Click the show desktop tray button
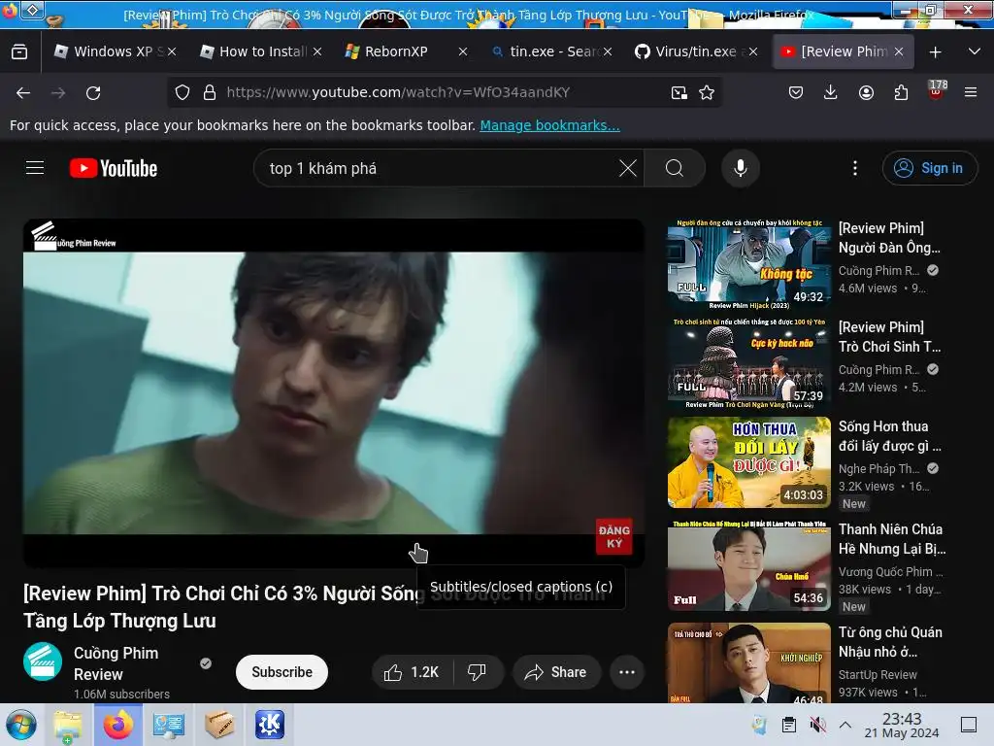This screenshot has height=746, width=994. click(x=969, y=725)
